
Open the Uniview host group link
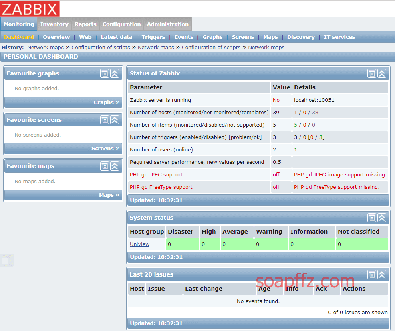click(x=139, y=244)
